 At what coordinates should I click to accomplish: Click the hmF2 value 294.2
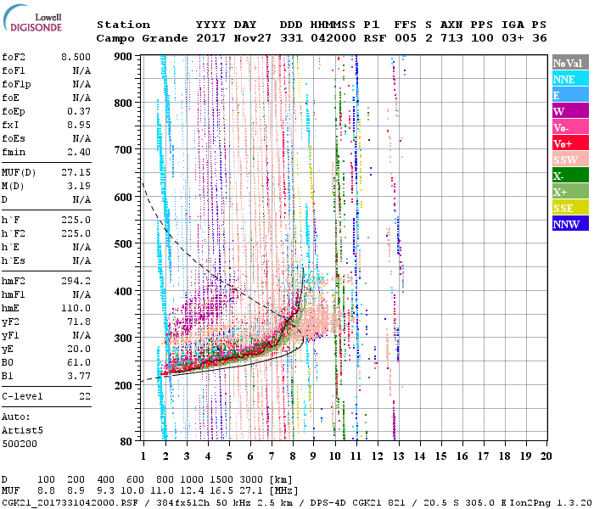click(x=76, y=281)
